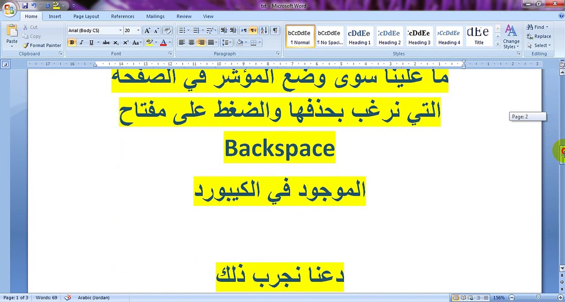Toggle Bold formatting off
Screen dimensions: 565x302
pyautogui.click(x=72, y=43)
